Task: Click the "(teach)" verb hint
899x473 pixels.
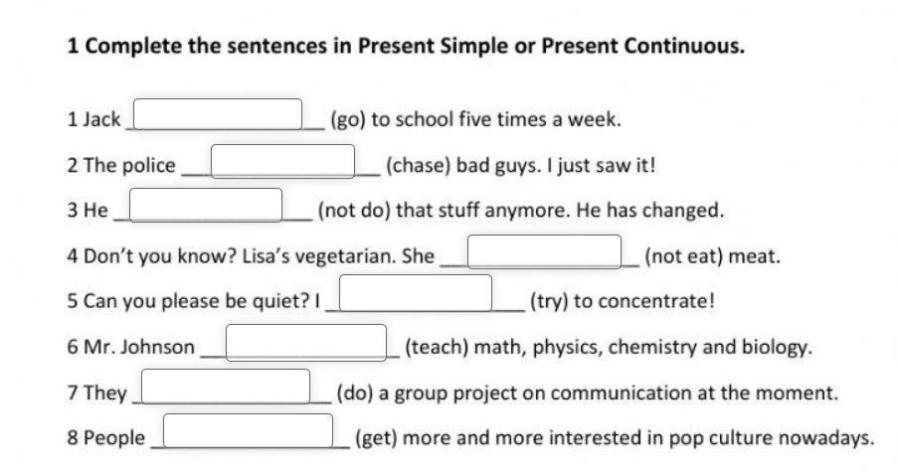Action: tap(437, 347)
